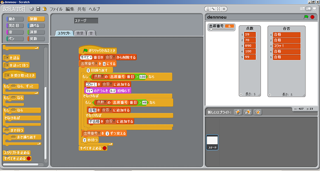Image resolution: width=320 pixels, height=171 pixels.
Task: Open the ヘルプ menu
Action: [95, 9]
